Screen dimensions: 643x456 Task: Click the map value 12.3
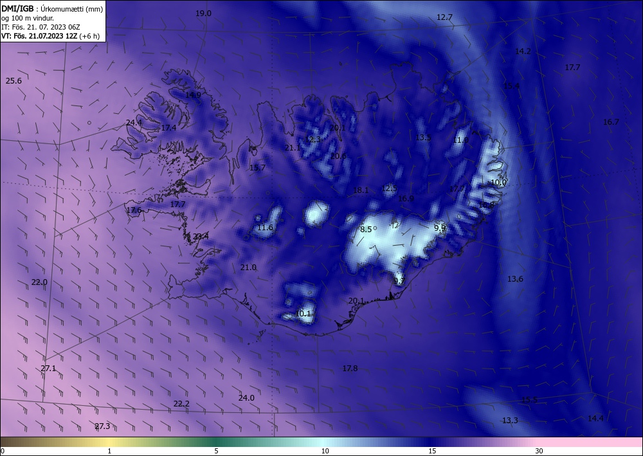pyautogui.click(x=312, y=140)
